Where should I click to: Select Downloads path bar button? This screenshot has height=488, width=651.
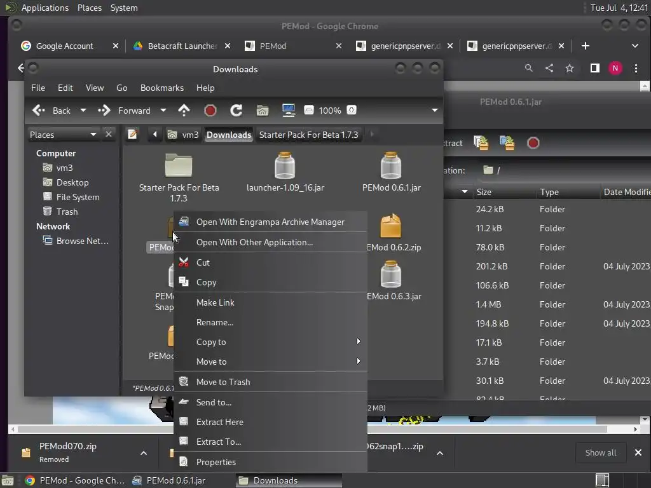click(229, 135)
